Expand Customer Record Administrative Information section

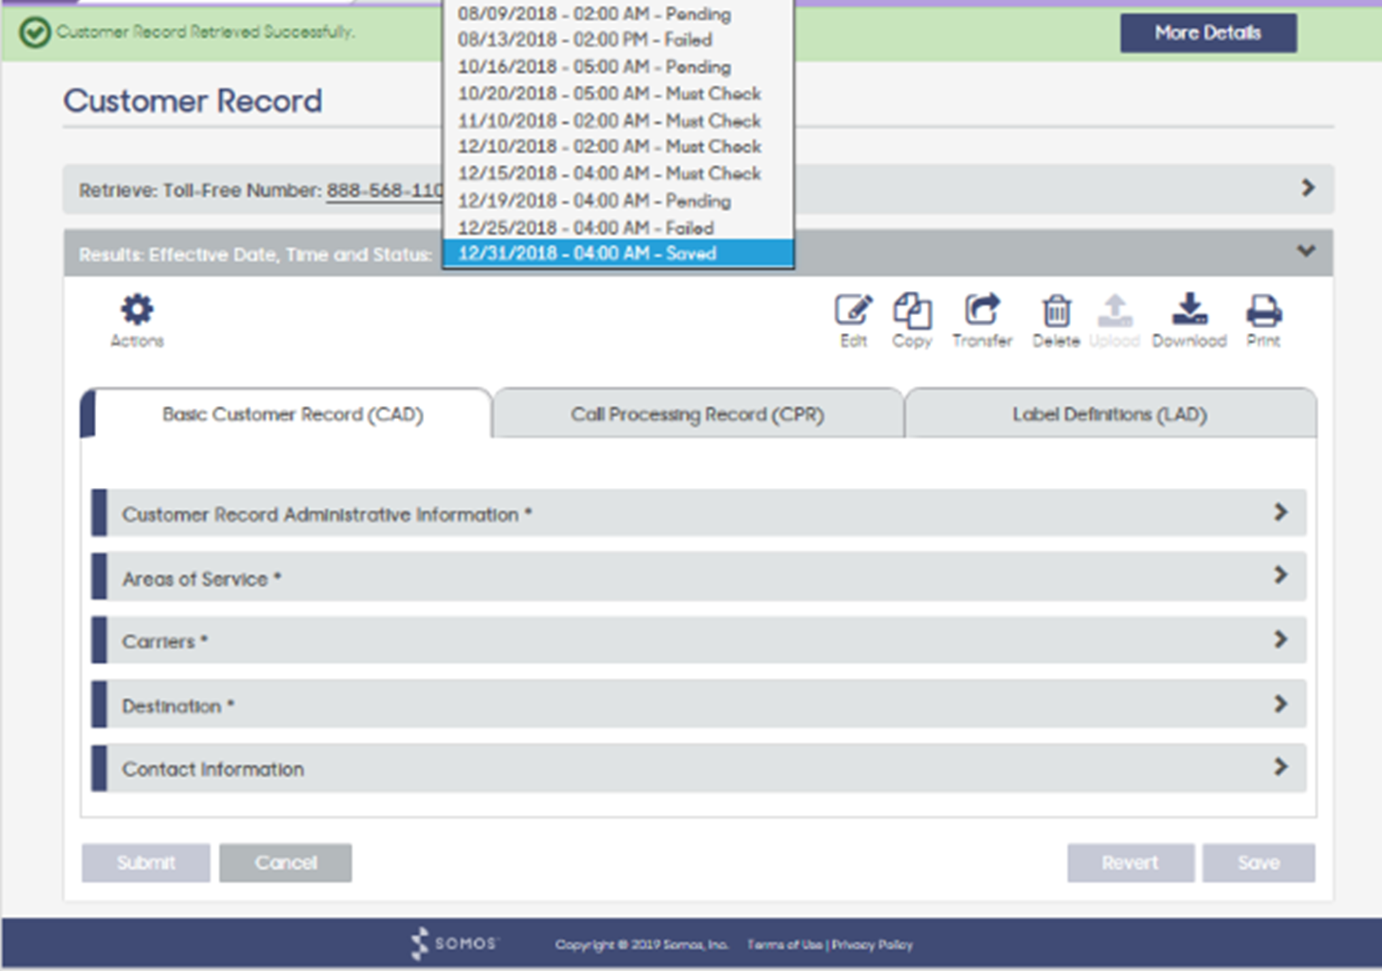[x=699, y=513]
